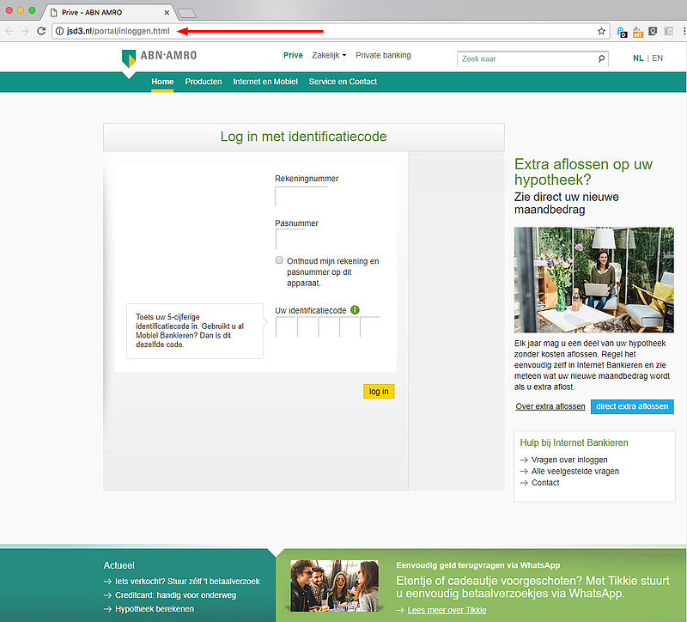Open 'Vragen over inloggen' help link
Image resolution: width=687 pixels, height=622 pixels.
[x=569, y=460]
